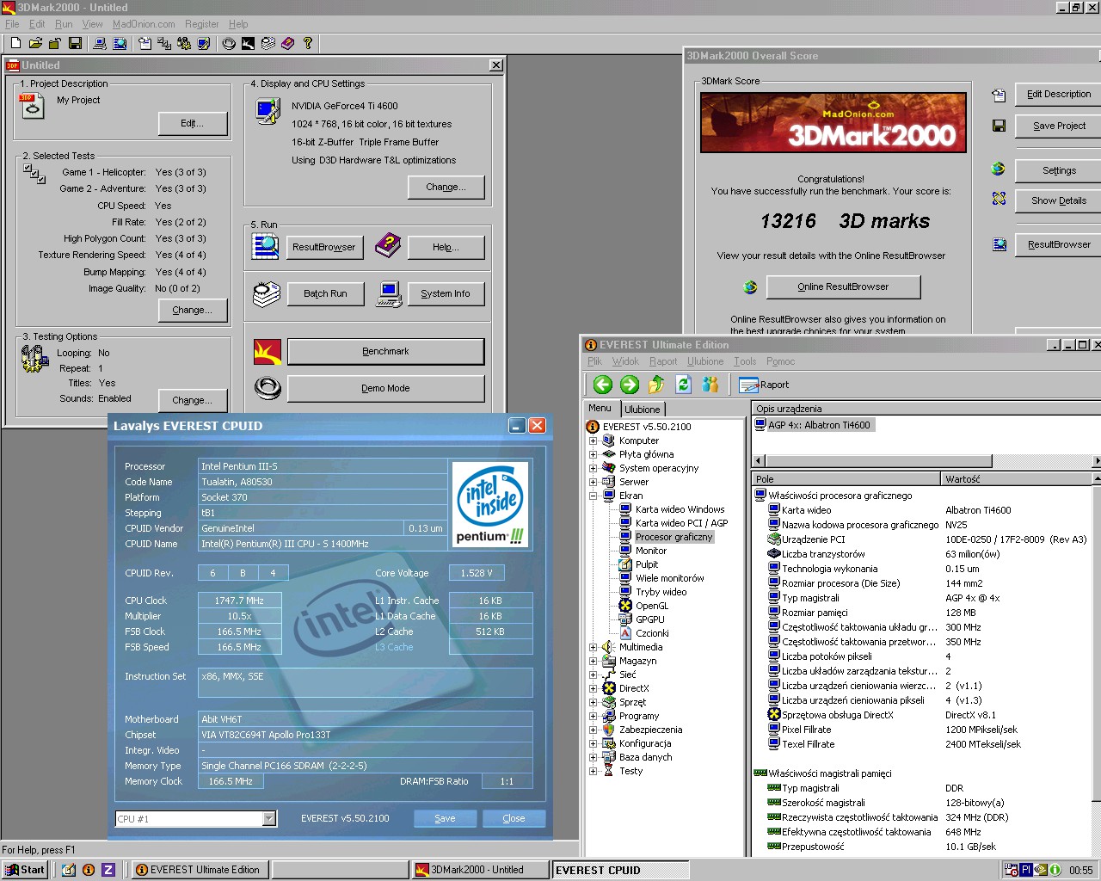Click the Demo Mode button
Viewport: 1101px width, 881px height.
pos(385,388)
